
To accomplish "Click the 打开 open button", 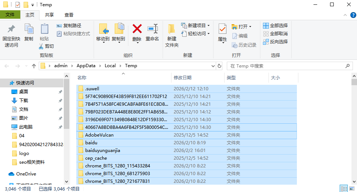I will (x=239, y=27).
